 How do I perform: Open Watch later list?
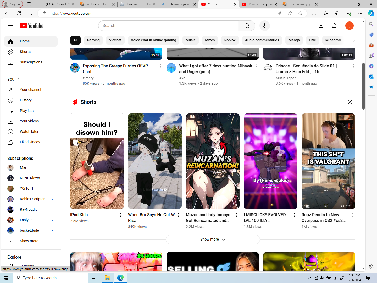tap(31, 132)
